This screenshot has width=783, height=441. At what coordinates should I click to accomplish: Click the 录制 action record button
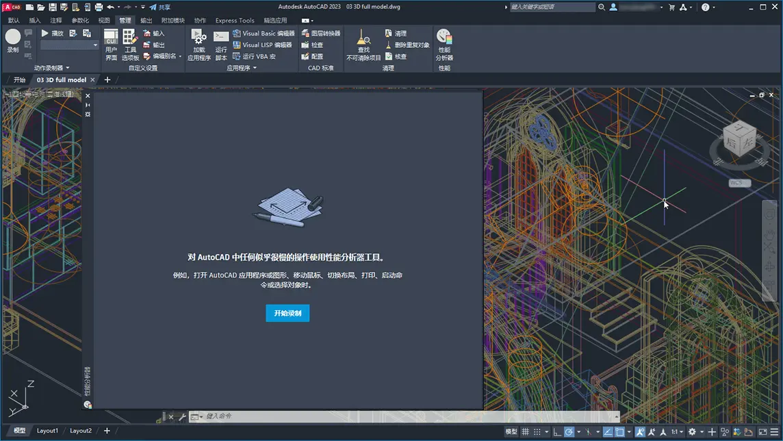click(13, 40)
